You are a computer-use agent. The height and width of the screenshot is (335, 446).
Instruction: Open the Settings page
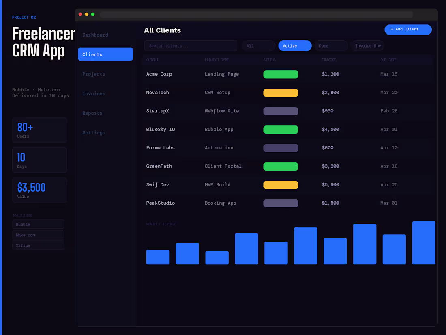[x=94, y=132]
